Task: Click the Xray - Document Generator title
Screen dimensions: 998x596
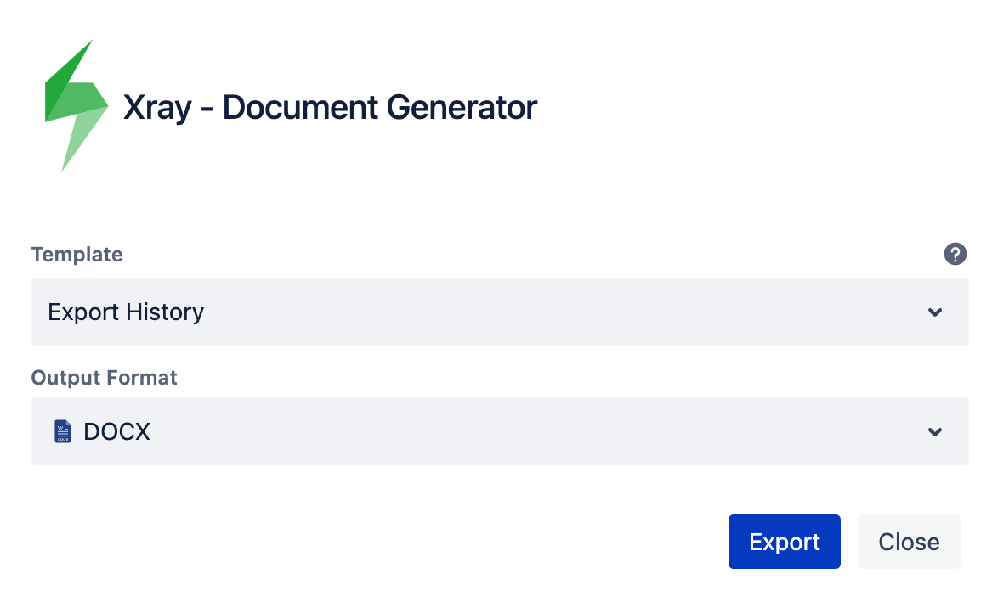Action: (330, 107)
